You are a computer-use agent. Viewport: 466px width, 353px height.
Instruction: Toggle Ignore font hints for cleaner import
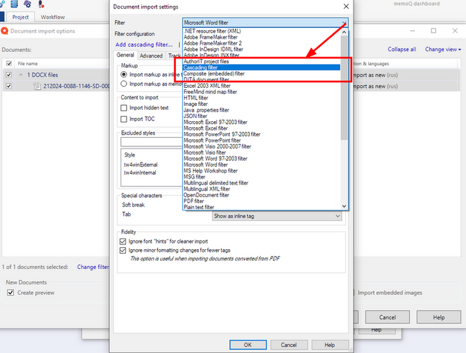click(122, 242)
